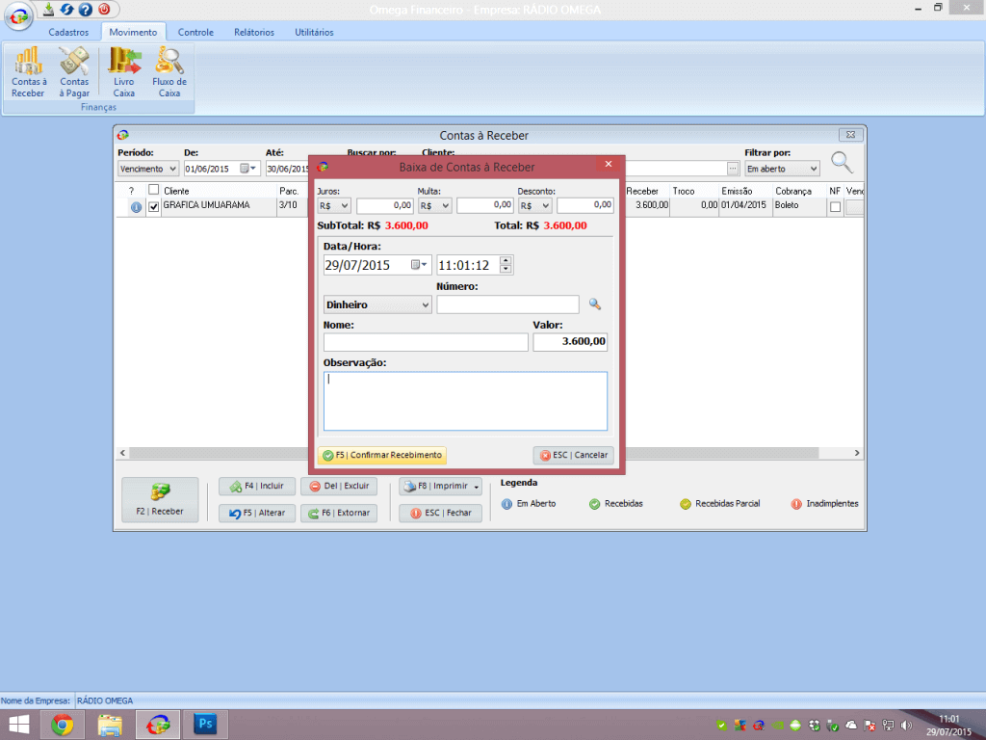Switch to the Relatórios tab

[x=253, y=32]
